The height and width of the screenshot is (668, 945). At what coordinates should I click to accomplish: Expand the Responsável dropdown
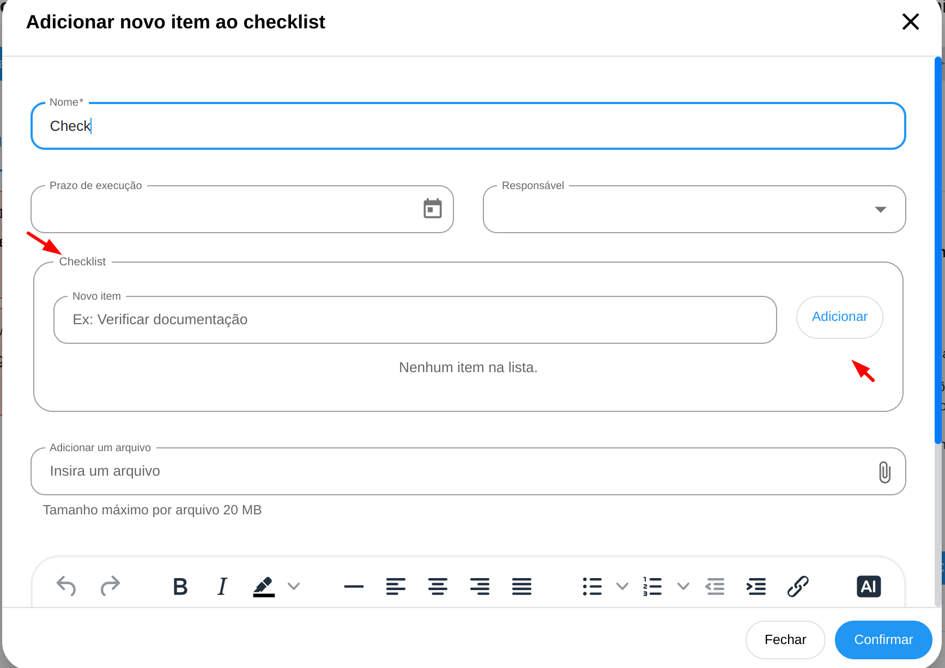pos(880,210)
